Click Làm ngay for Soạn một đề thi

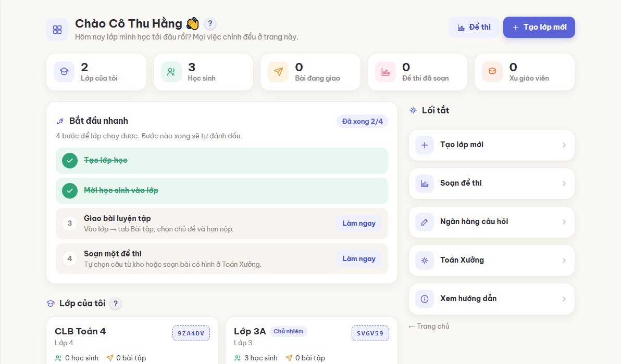point(359,259)
